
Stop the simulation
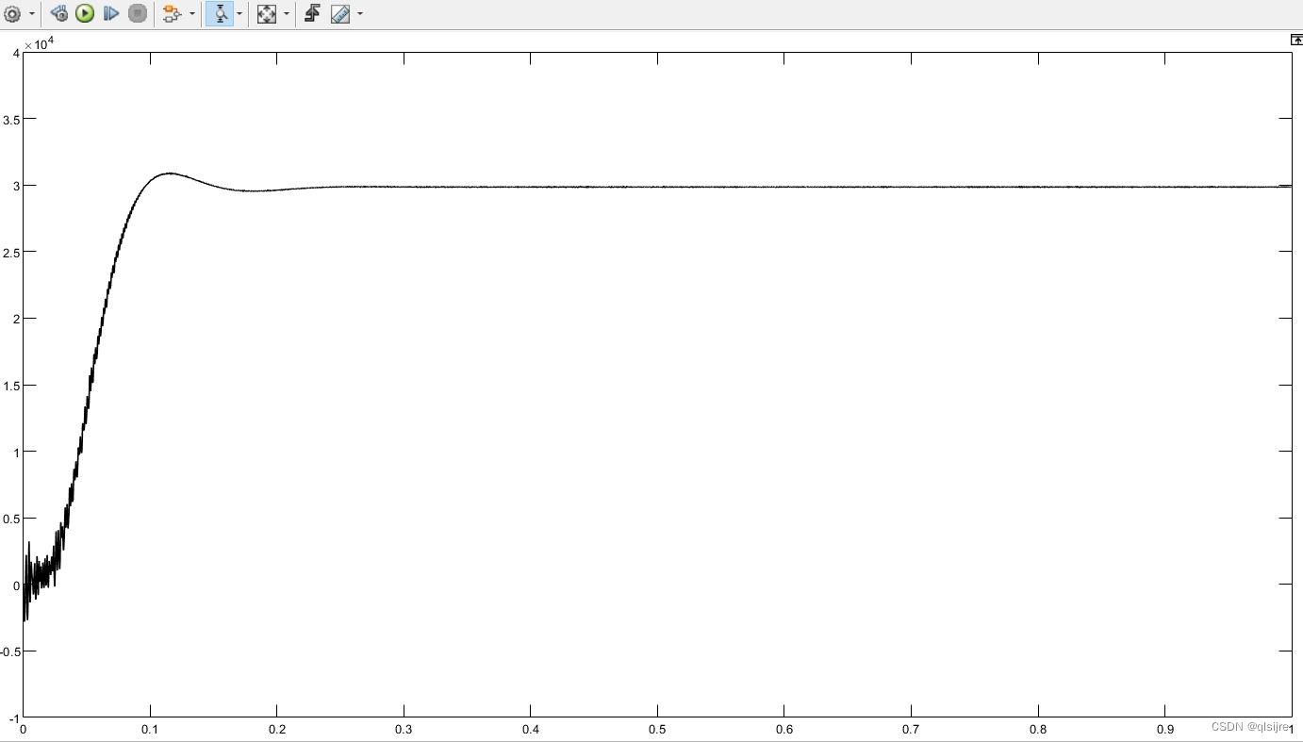point(138,14)
